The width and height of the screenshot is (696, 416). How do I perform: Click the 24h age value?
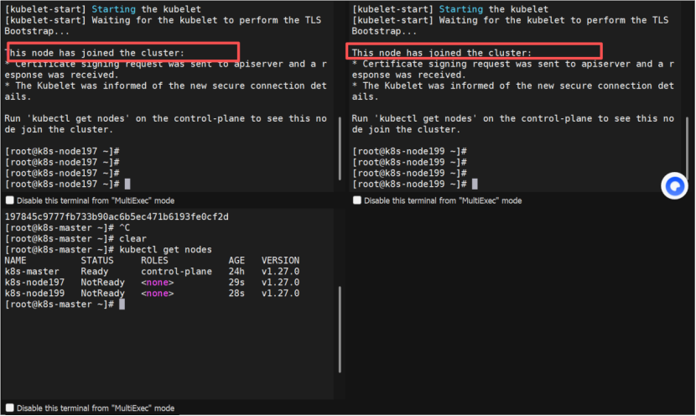click(236, 271)
